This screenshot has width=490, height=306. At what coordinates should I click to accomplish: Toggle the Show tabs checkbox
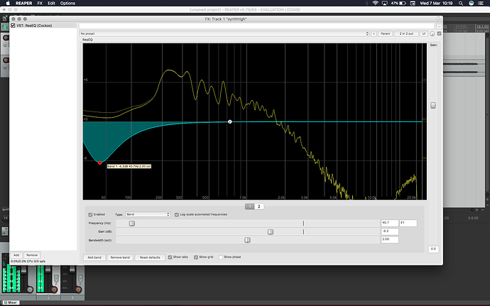pyautogui.click(x=170, y=257)
